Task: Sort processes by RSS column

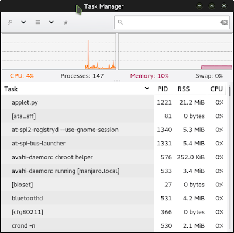Action: point(190,89)
